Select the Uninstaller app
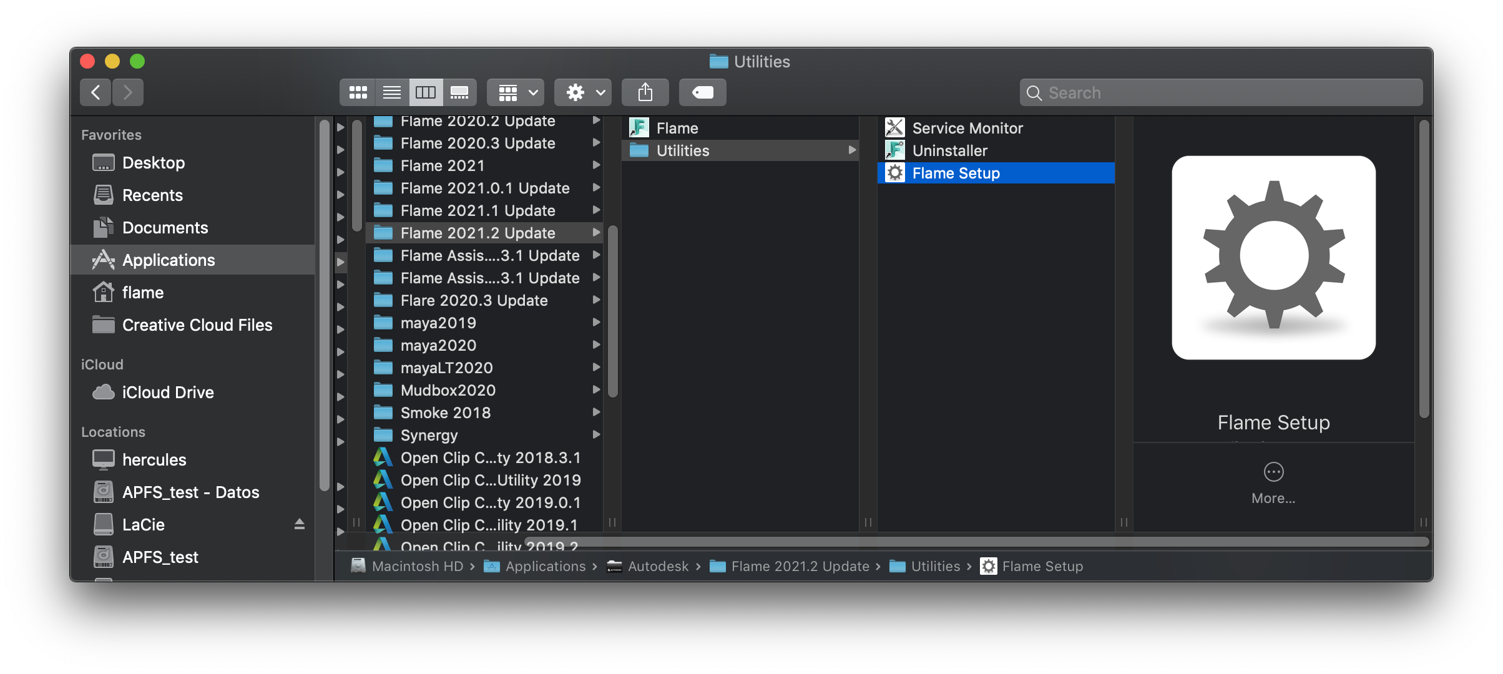The height and width of the screenshot is (674, 1503). pyautogui.click(x=949, y=150)
